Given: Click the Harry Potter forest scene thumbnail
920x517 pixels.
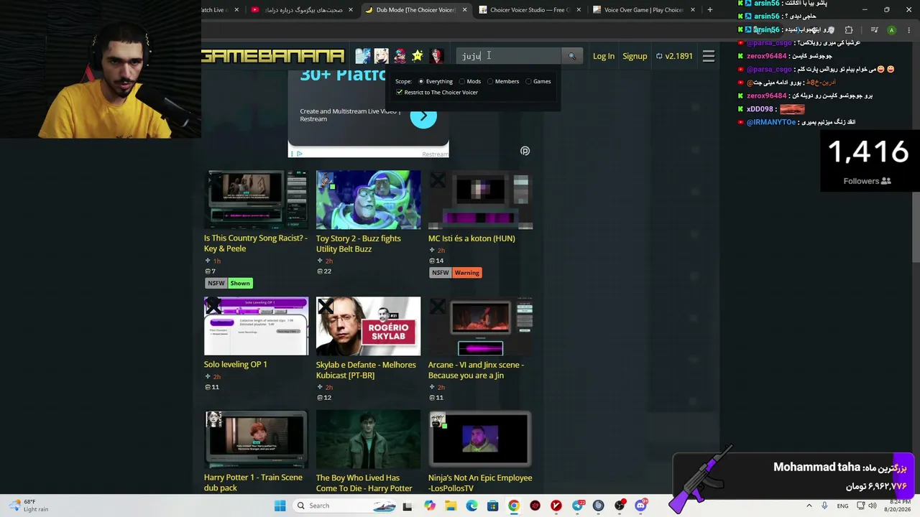Looking at the screenshot, I should coord(369,439).
